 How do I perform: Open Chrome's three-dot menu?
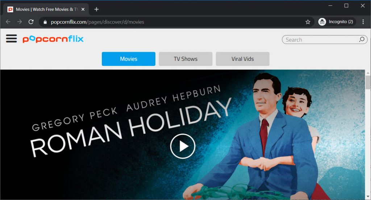click(x=363, y=22)
